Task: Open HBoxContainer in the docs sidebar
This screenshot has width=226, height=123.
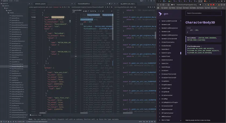Action: (x=167, y=110)
